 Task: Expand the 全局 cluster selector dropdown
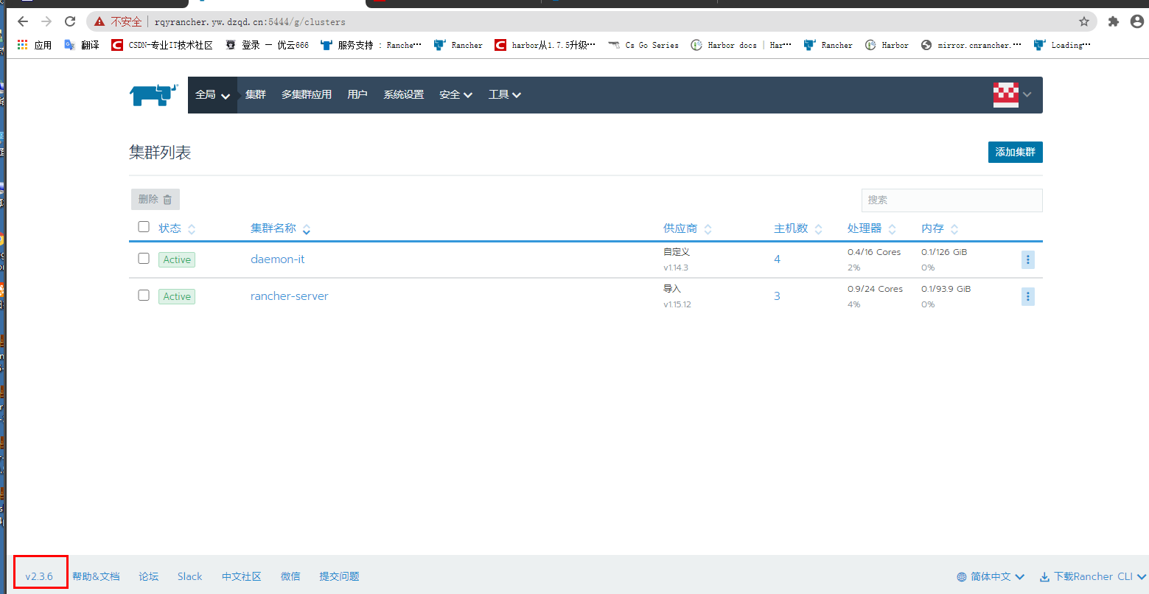pyautogui.click(x=212, y=94)
